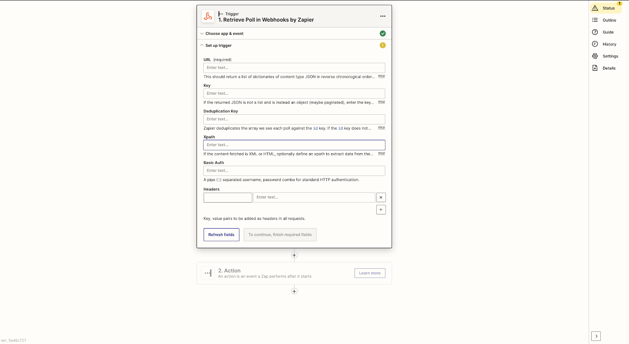629x344 pixels.
Task: Remove the header row with X button
Action: click(381, 197)
